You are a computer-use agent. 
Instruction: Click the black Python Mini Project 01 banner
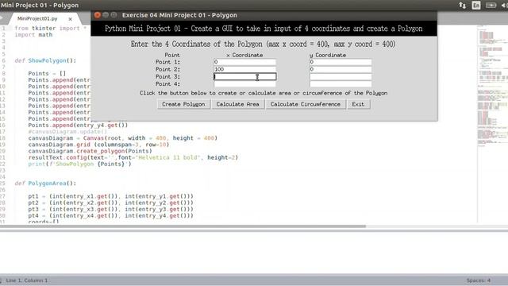(264, 29)
